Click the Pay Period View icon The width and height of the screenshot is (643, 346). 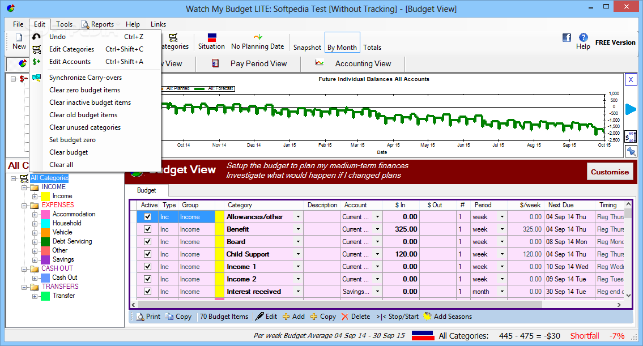click(215, 63)
